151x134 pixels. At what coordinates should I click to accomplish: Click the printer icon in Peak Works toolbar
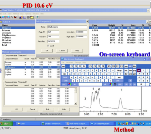[12, 17]
